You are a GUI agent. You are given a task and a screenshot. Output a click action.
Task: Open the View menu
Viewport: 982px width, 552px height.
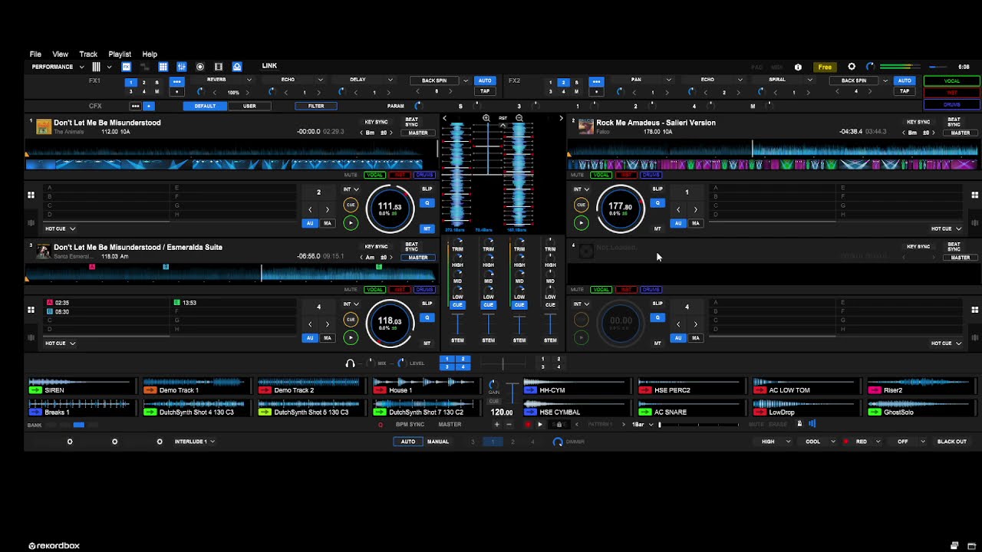[60, 54]
